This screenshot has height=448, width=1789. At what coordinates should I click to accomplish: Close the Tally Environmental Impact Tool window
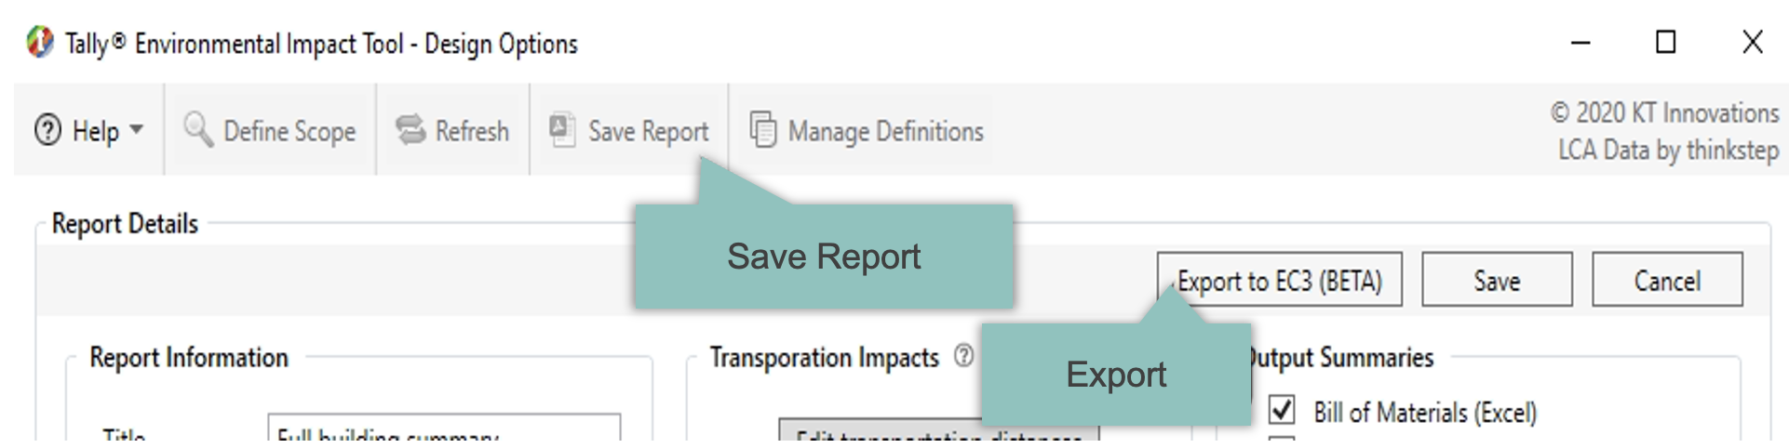coord(1752,43)
